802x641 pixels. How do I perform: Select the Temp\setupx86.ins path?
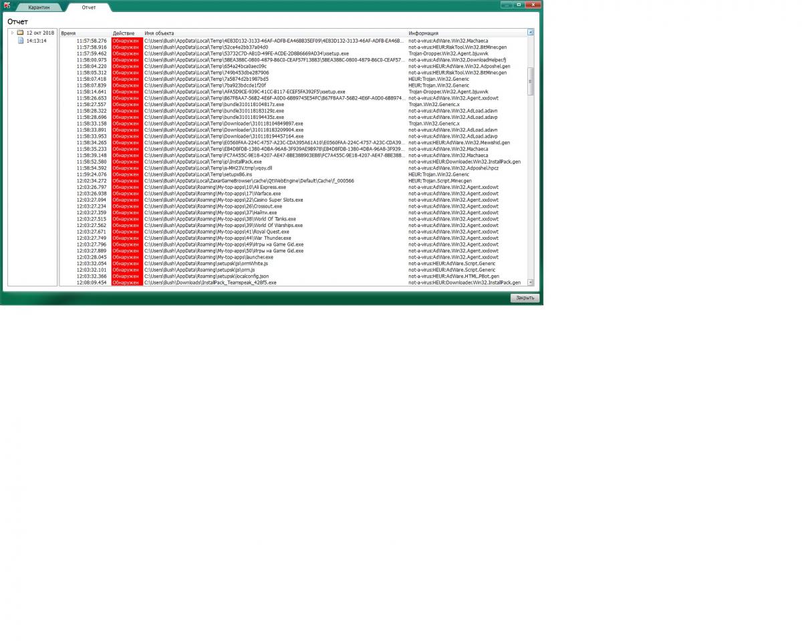198,174
